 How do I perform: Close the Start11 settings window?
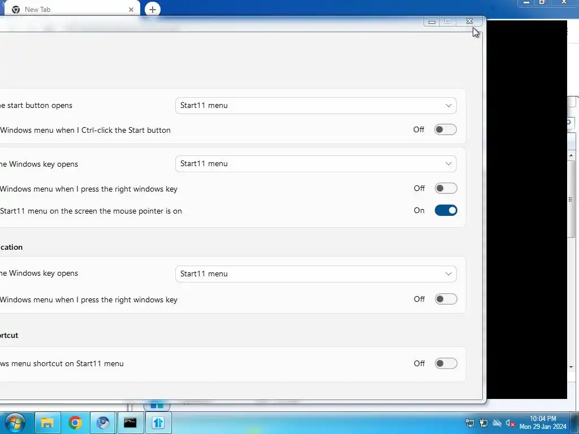click(x=469, y=21)
